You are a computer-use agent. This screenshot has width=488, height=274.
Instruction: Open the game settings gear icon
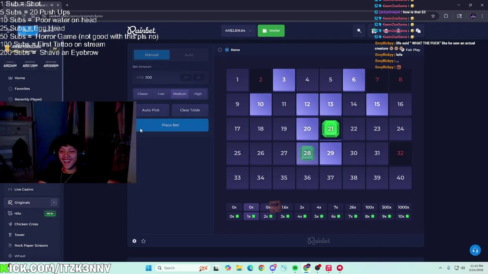(x=134, y=241)
